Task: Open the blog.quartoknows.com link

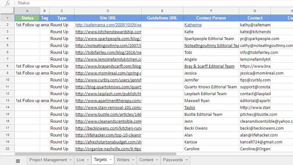Action: pyautogui.click(x=108, y=87)
